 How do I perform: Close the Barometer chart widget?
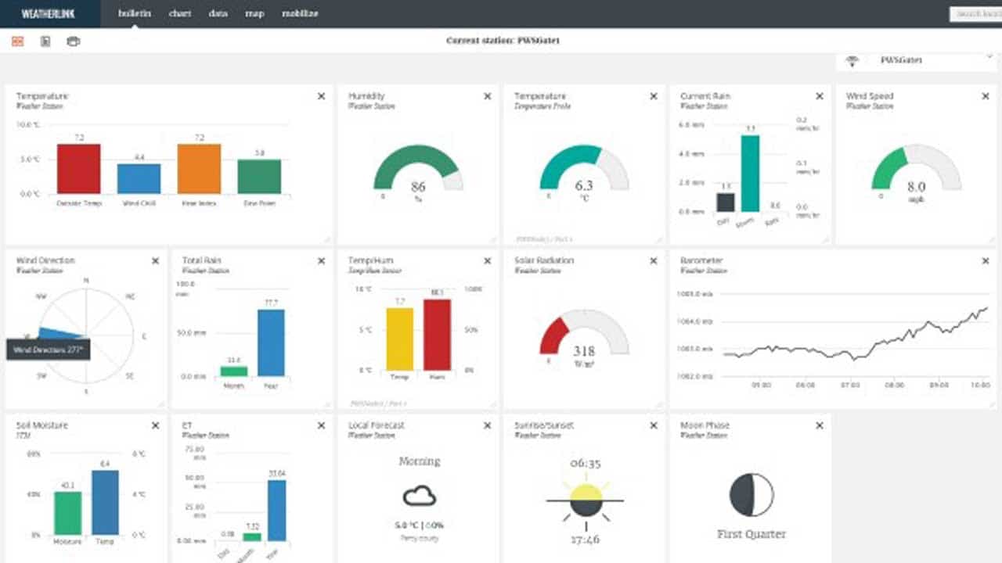coord(986,261)
